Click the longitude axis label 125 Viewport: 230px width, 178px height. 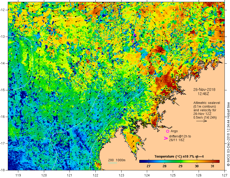(x=173, y=175)
